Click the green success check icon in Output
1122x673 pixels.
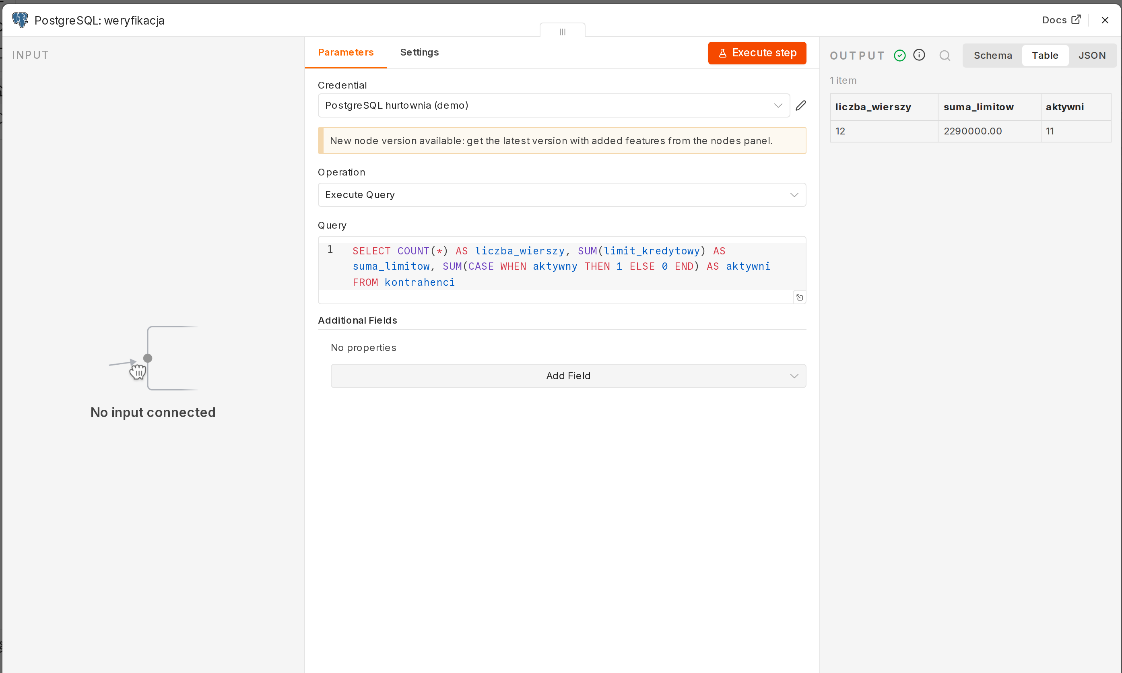[x=899, y=55]
